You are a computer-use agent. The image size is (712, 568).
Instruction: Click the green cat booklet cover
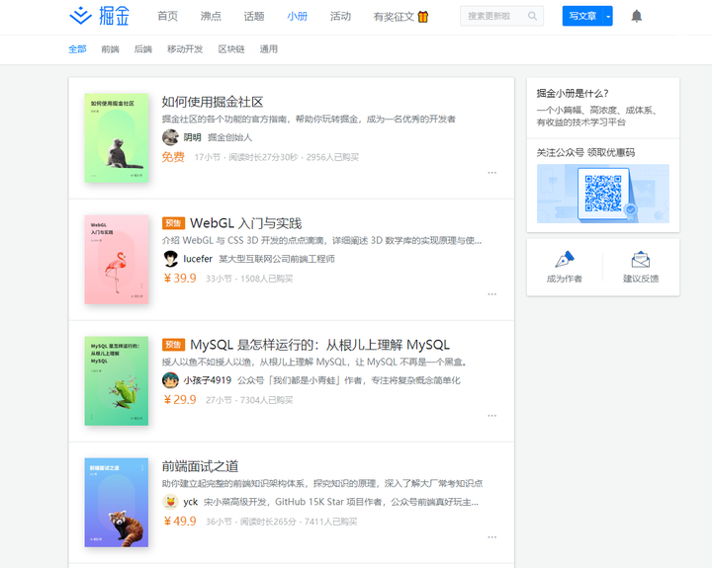point(117,138)
